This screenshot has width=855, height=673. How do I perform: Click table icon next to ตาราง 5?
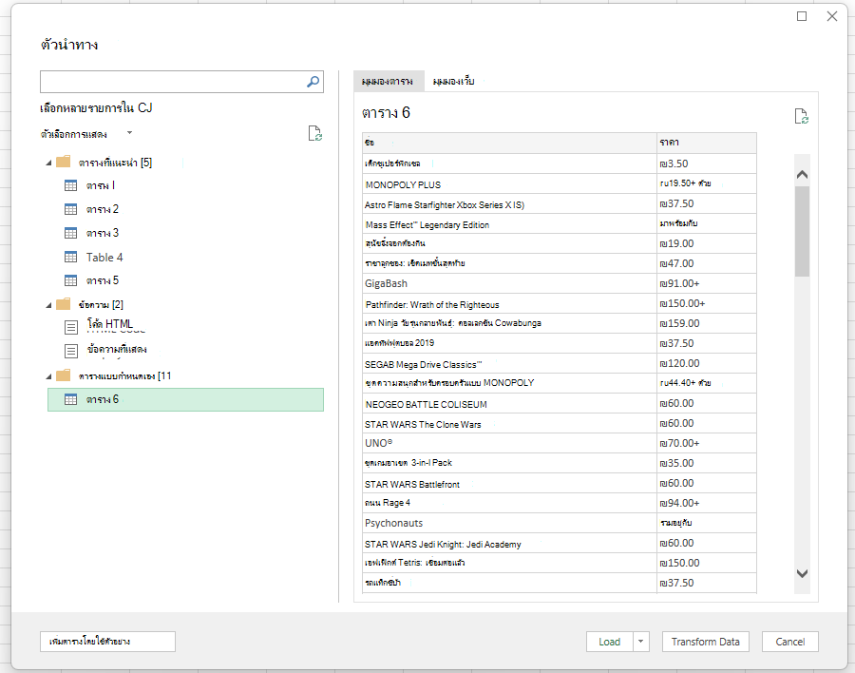pyautogui.click(x=71, y=280)
